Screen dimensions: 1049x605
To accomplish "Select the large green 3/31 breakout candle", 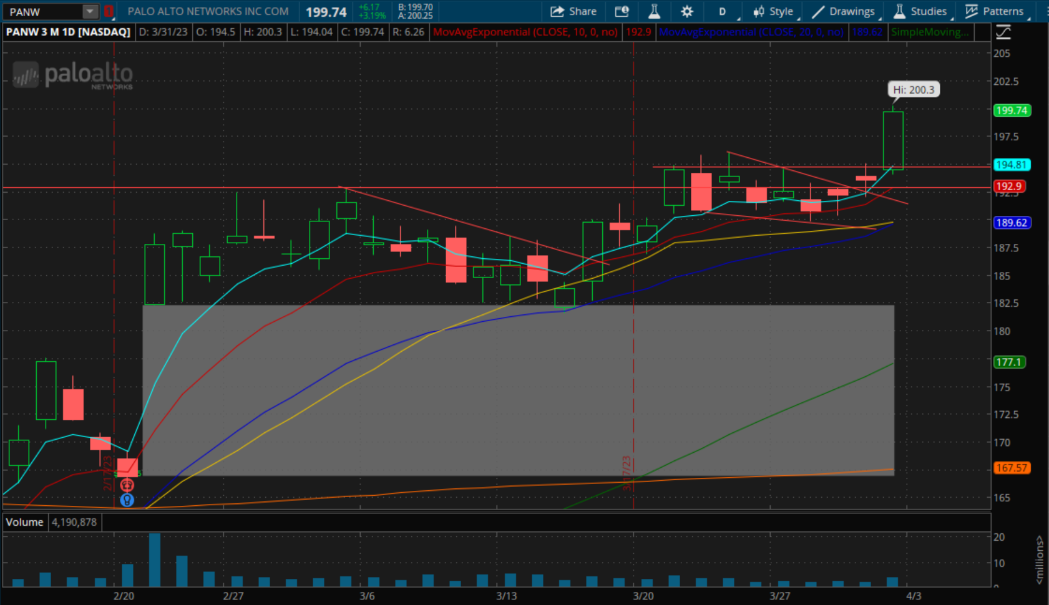I will pos(893,140).
